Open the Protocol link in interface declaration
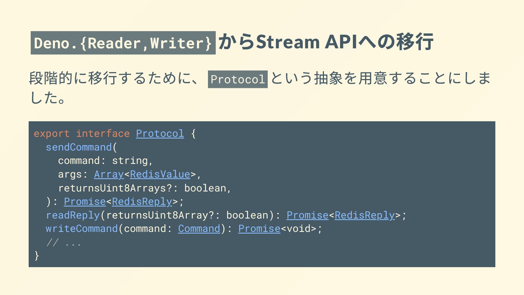524x295 pixels. tap(160, 134)
